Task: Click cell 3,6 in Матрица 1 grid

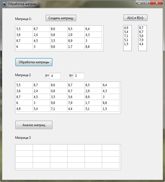Action: [x=24, y=35]
